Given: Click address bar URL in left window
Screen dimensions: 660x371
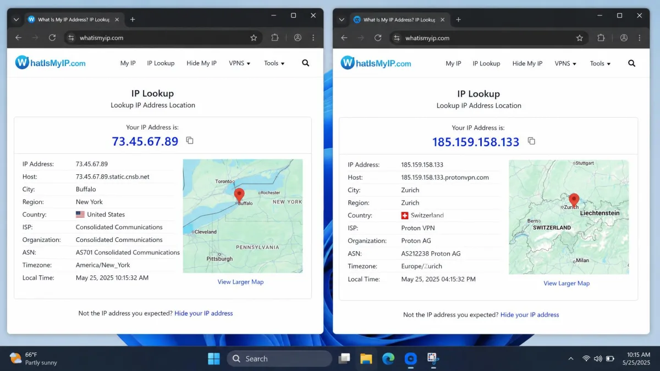Looking at the screenshot, I should (101, 38).
